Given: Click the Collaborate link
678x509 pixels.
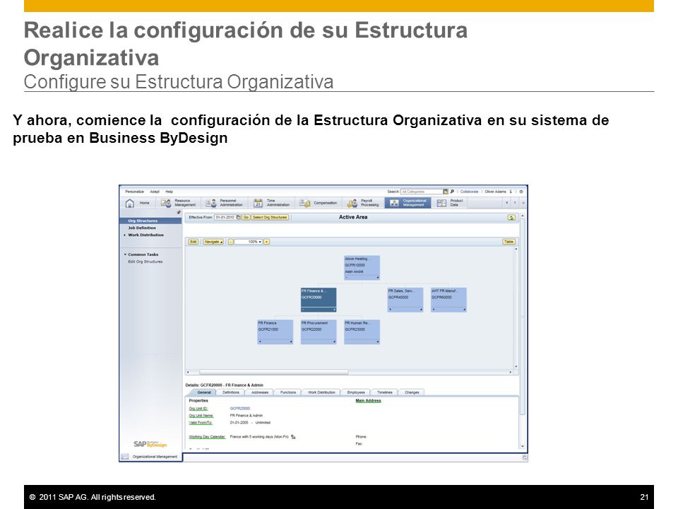Looking at the screenshot, I should tap(469, 192).
